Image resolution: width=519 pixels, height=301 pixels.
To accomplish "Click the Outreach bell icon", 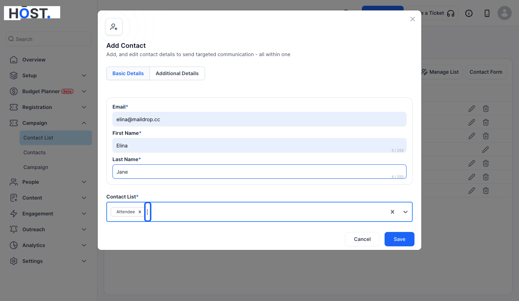I will point(14,229).
